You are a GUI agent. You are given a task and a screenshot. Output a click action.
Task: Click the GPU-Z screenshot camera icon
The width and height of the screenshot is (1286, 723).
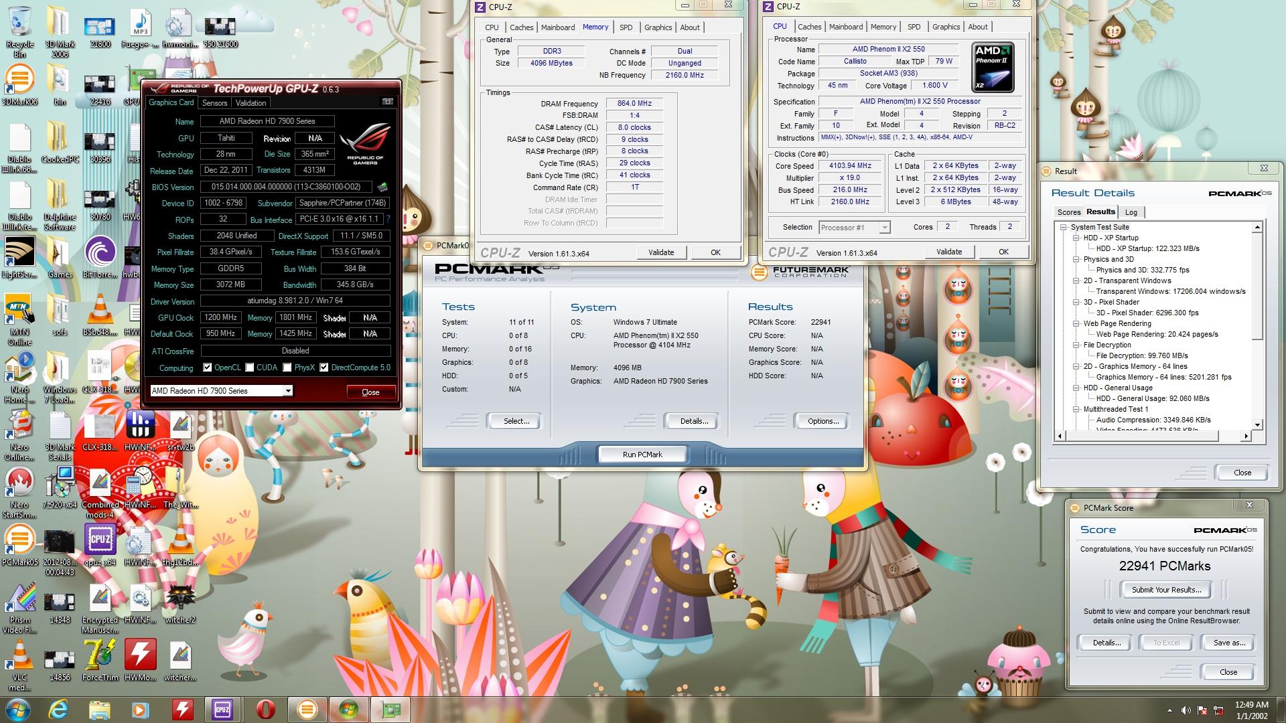pyautogui.click(x=388, y=102)
